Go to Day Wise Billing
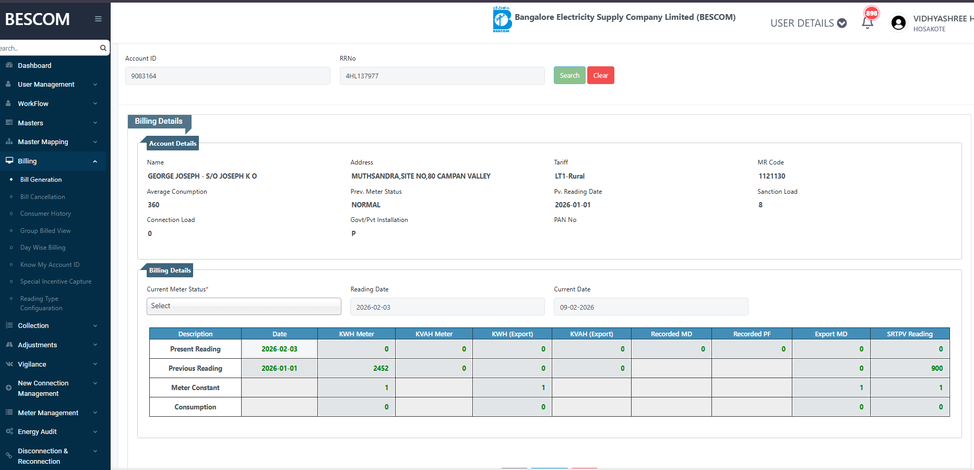974x470 pixels. (x=43, y=248)
